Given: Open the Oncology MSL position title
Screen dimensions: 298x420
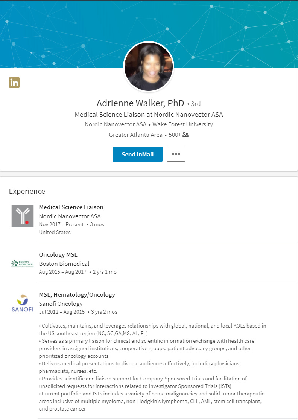Looking at the screenshot, I should 58,255.
